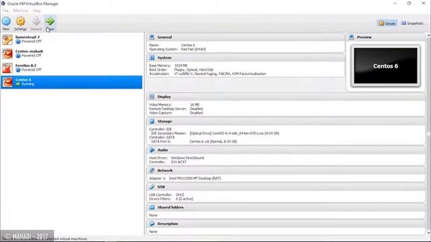Select running Centos 6 list entry
The image size is (431, 242).
[x=71, y=82]
